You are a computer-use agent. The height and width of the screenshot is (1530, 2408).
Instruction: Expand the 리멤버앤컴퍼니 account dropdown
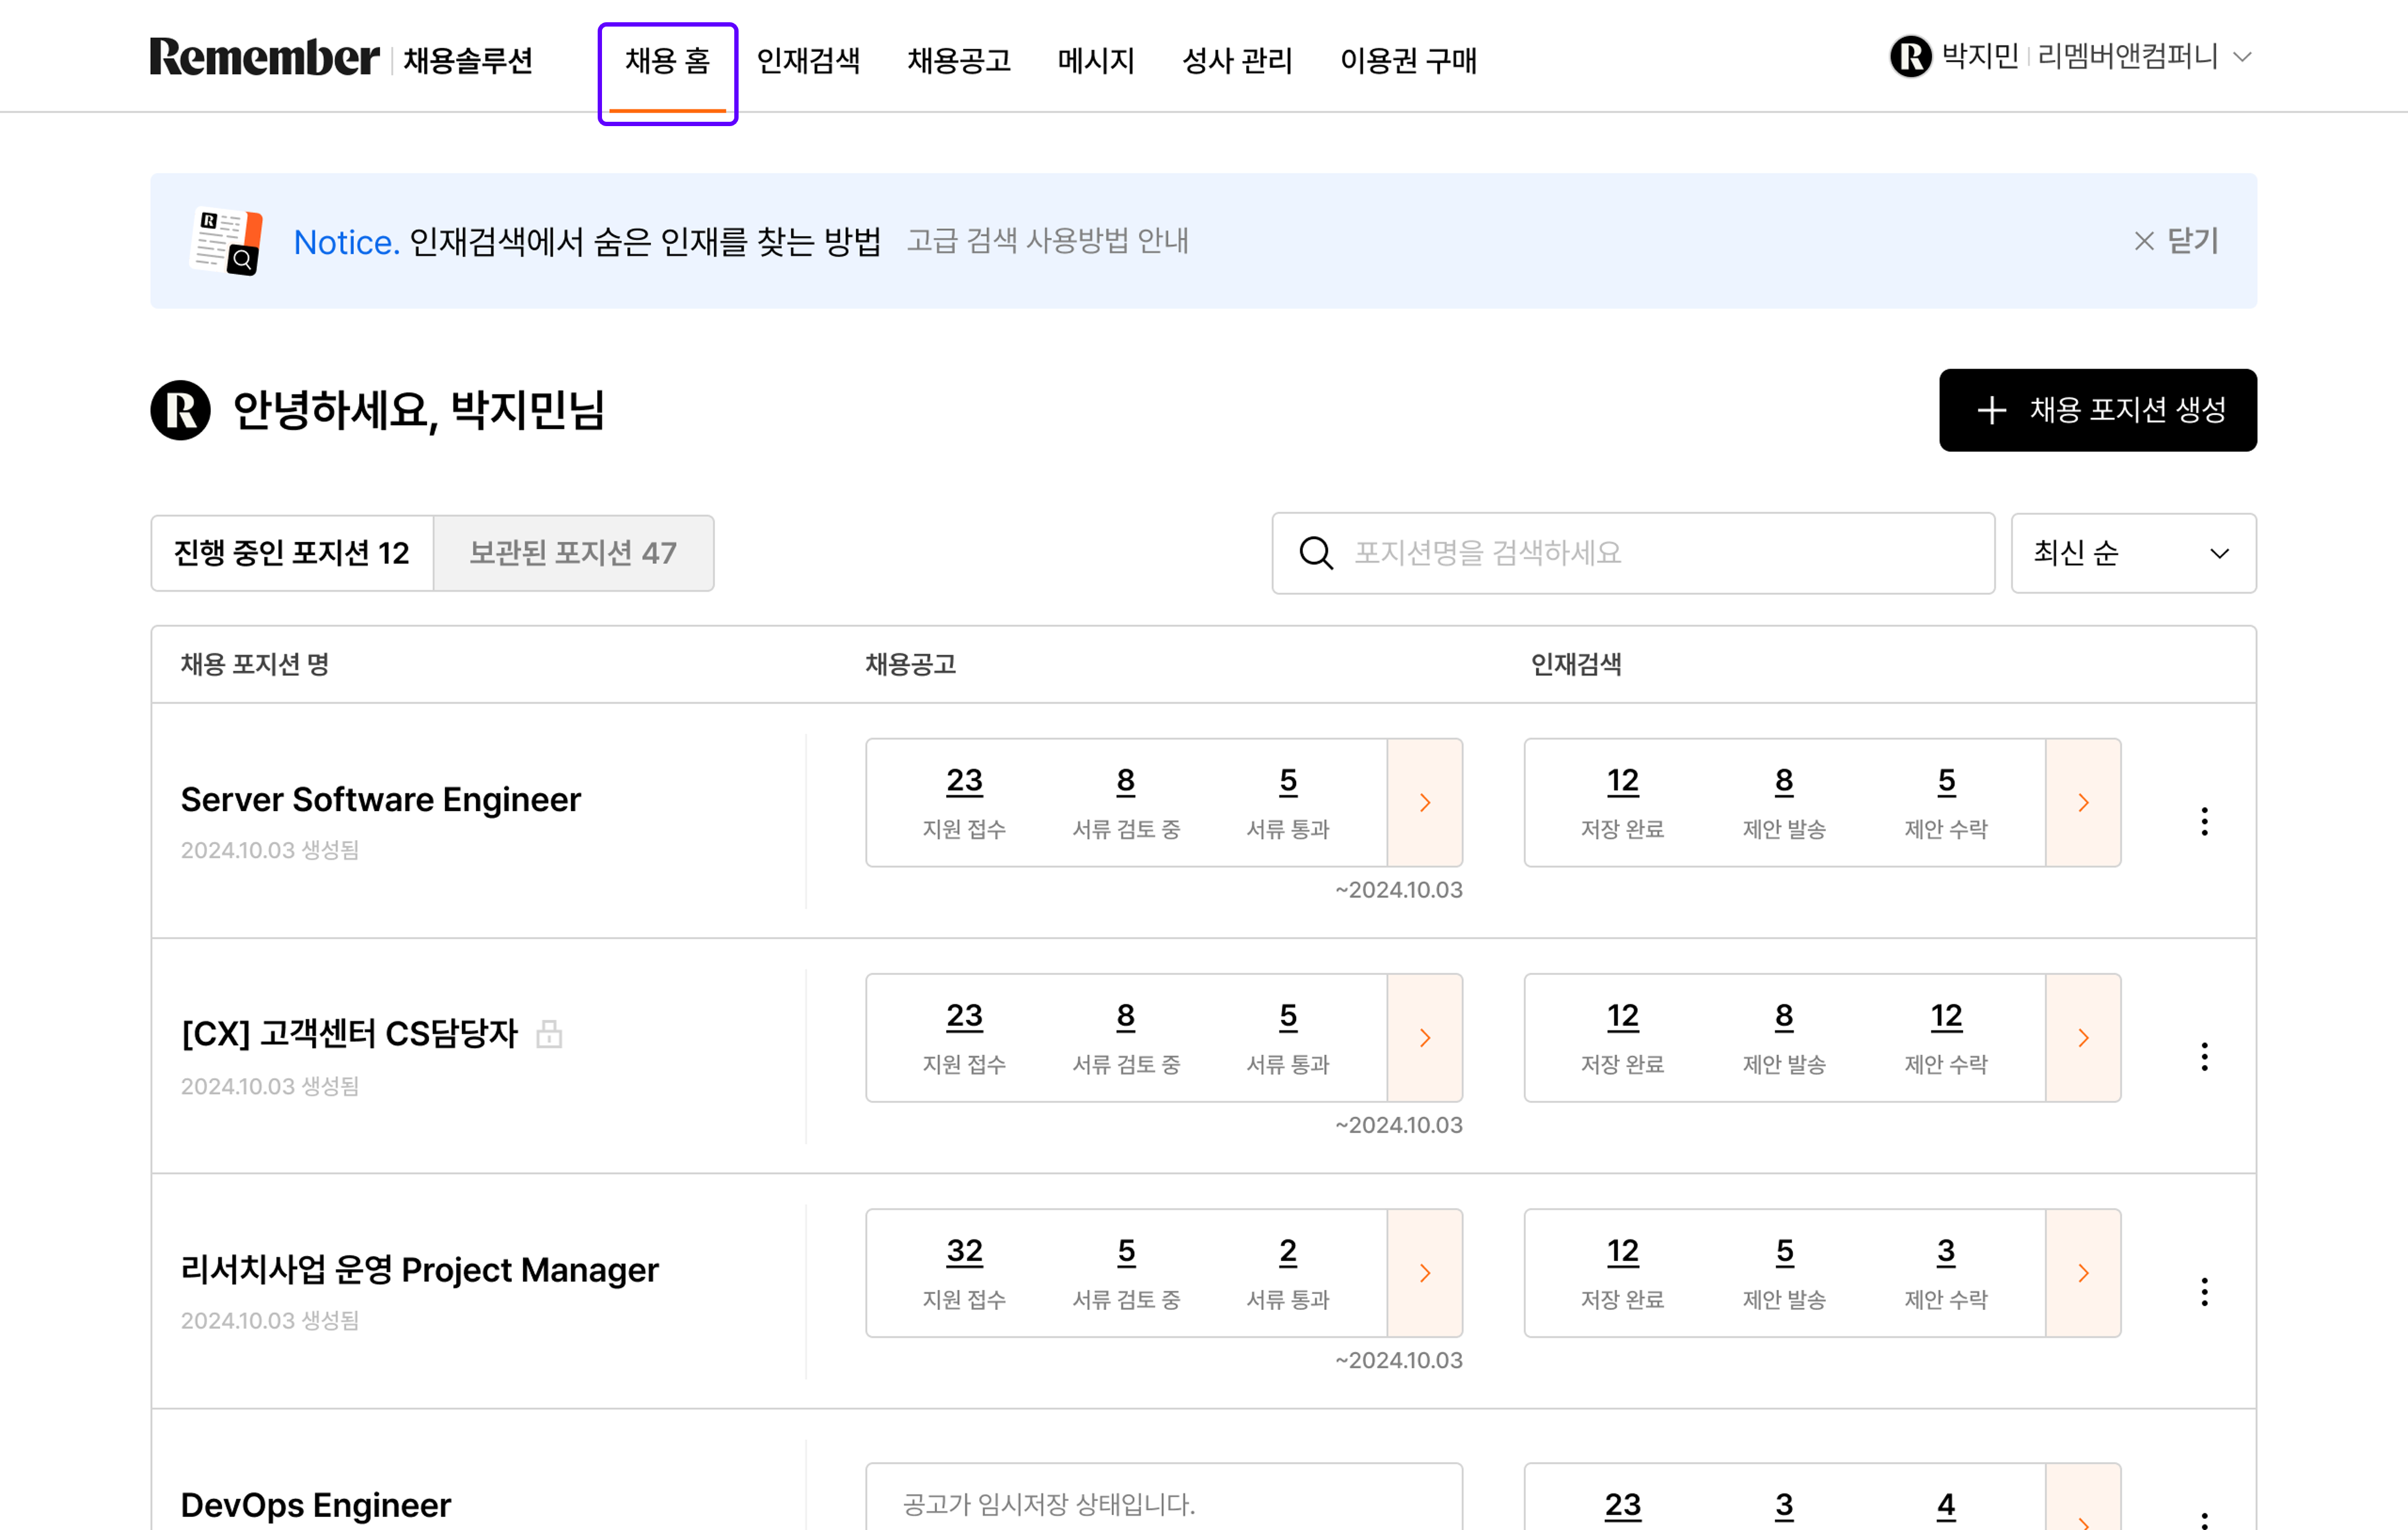2243,57
